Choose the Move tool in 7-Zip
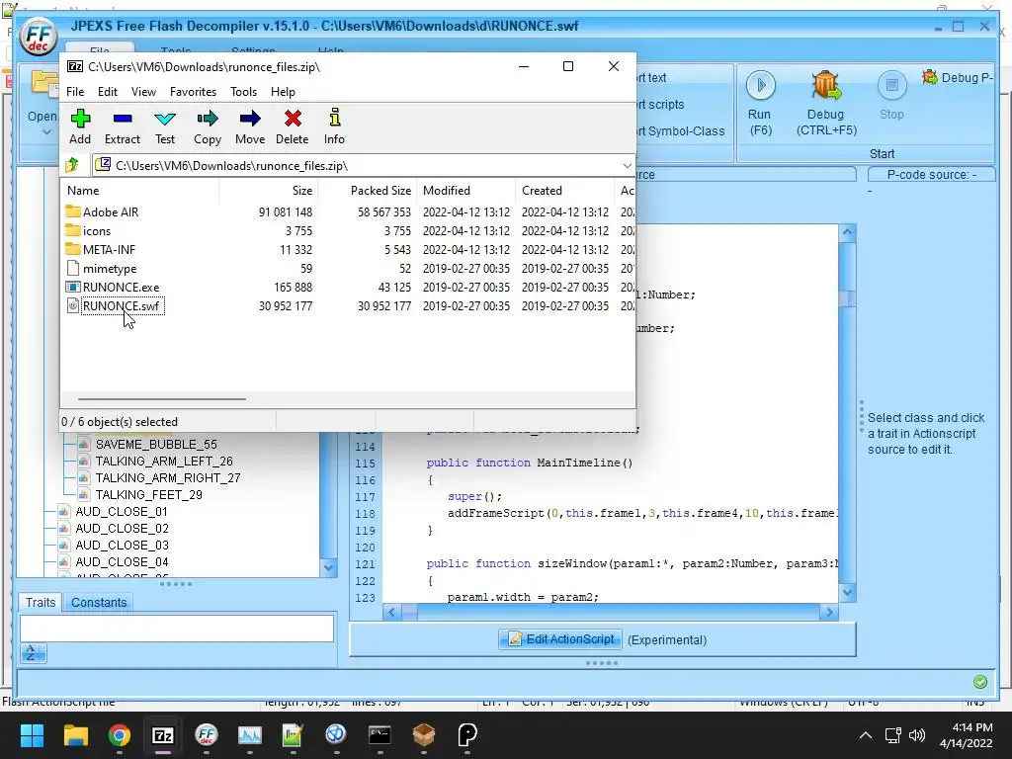Viewport: 1012px width, 759px height. [250, 126]
